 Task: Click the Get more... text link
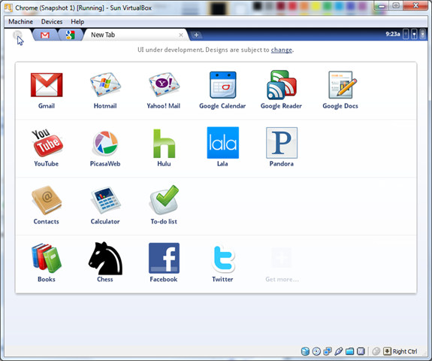click(282, 279)
